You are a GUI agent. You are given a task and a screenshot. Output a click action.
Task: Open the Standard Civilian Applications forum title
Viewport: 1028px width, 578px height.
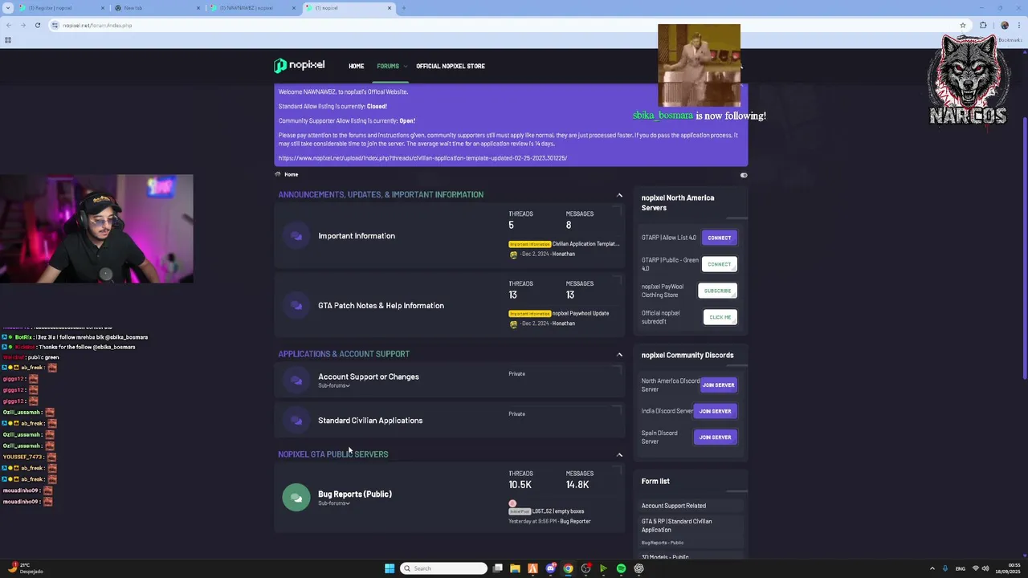(370, 421)
